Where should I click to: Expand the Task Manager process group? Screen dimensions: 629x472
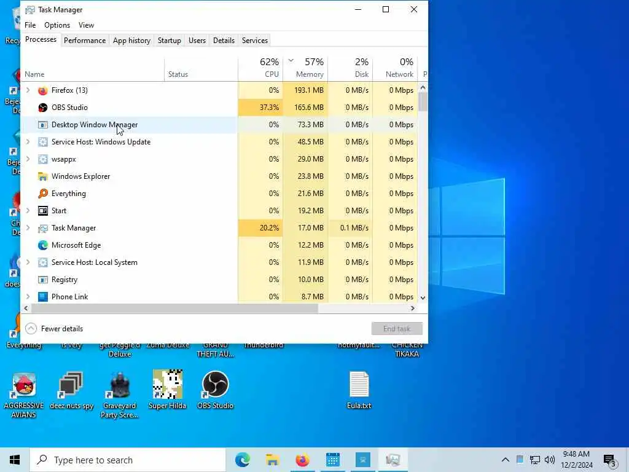pyautogui.click(x=28, y=228)
